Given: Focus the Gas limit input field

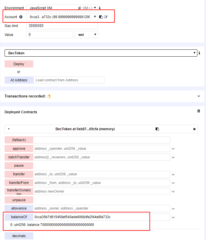Looking at the screenshot, I should 62,26.
